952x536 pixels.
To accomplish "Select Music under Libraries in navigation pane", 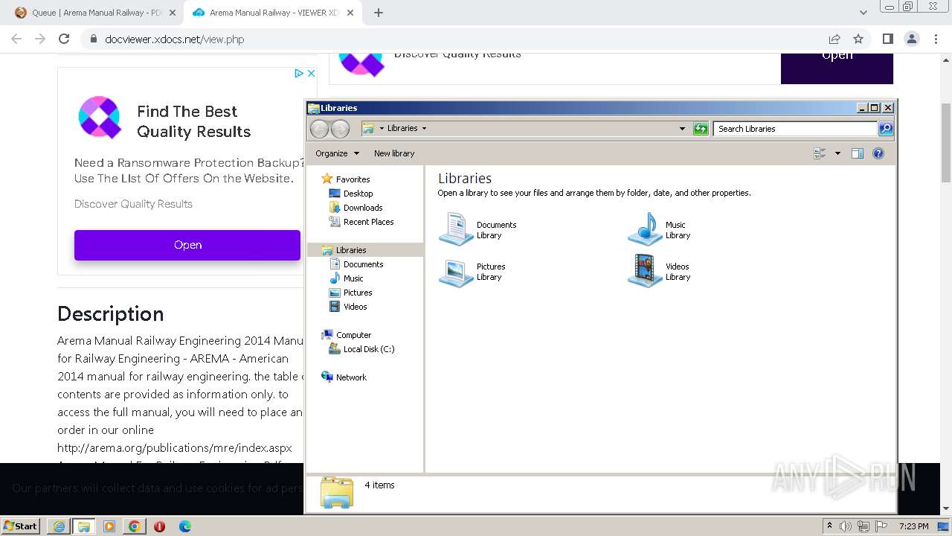I will point(353,278).
